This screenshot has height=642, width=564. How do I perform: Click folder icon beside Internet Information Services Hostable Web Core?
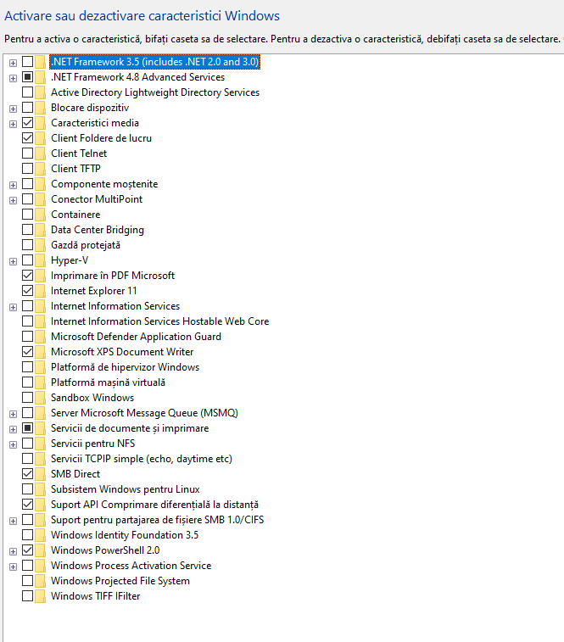(40, 321)
